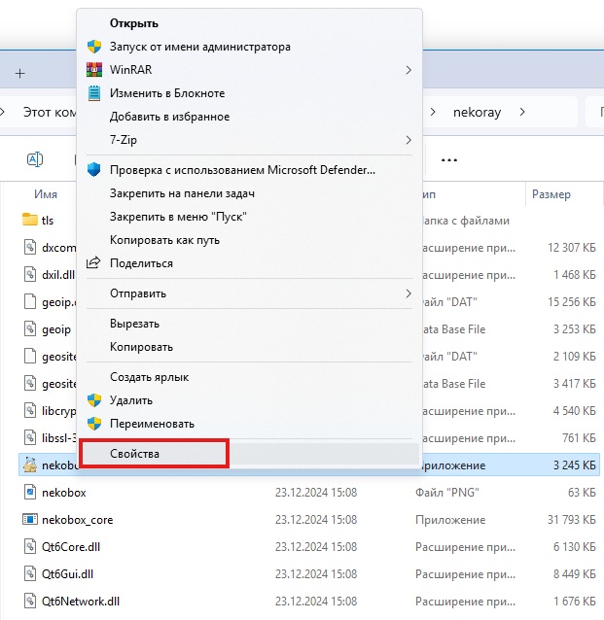Click the WinRAR icon in context menu
The height and width of the screenshot is (620, 604).
click(x=94, y=70)
